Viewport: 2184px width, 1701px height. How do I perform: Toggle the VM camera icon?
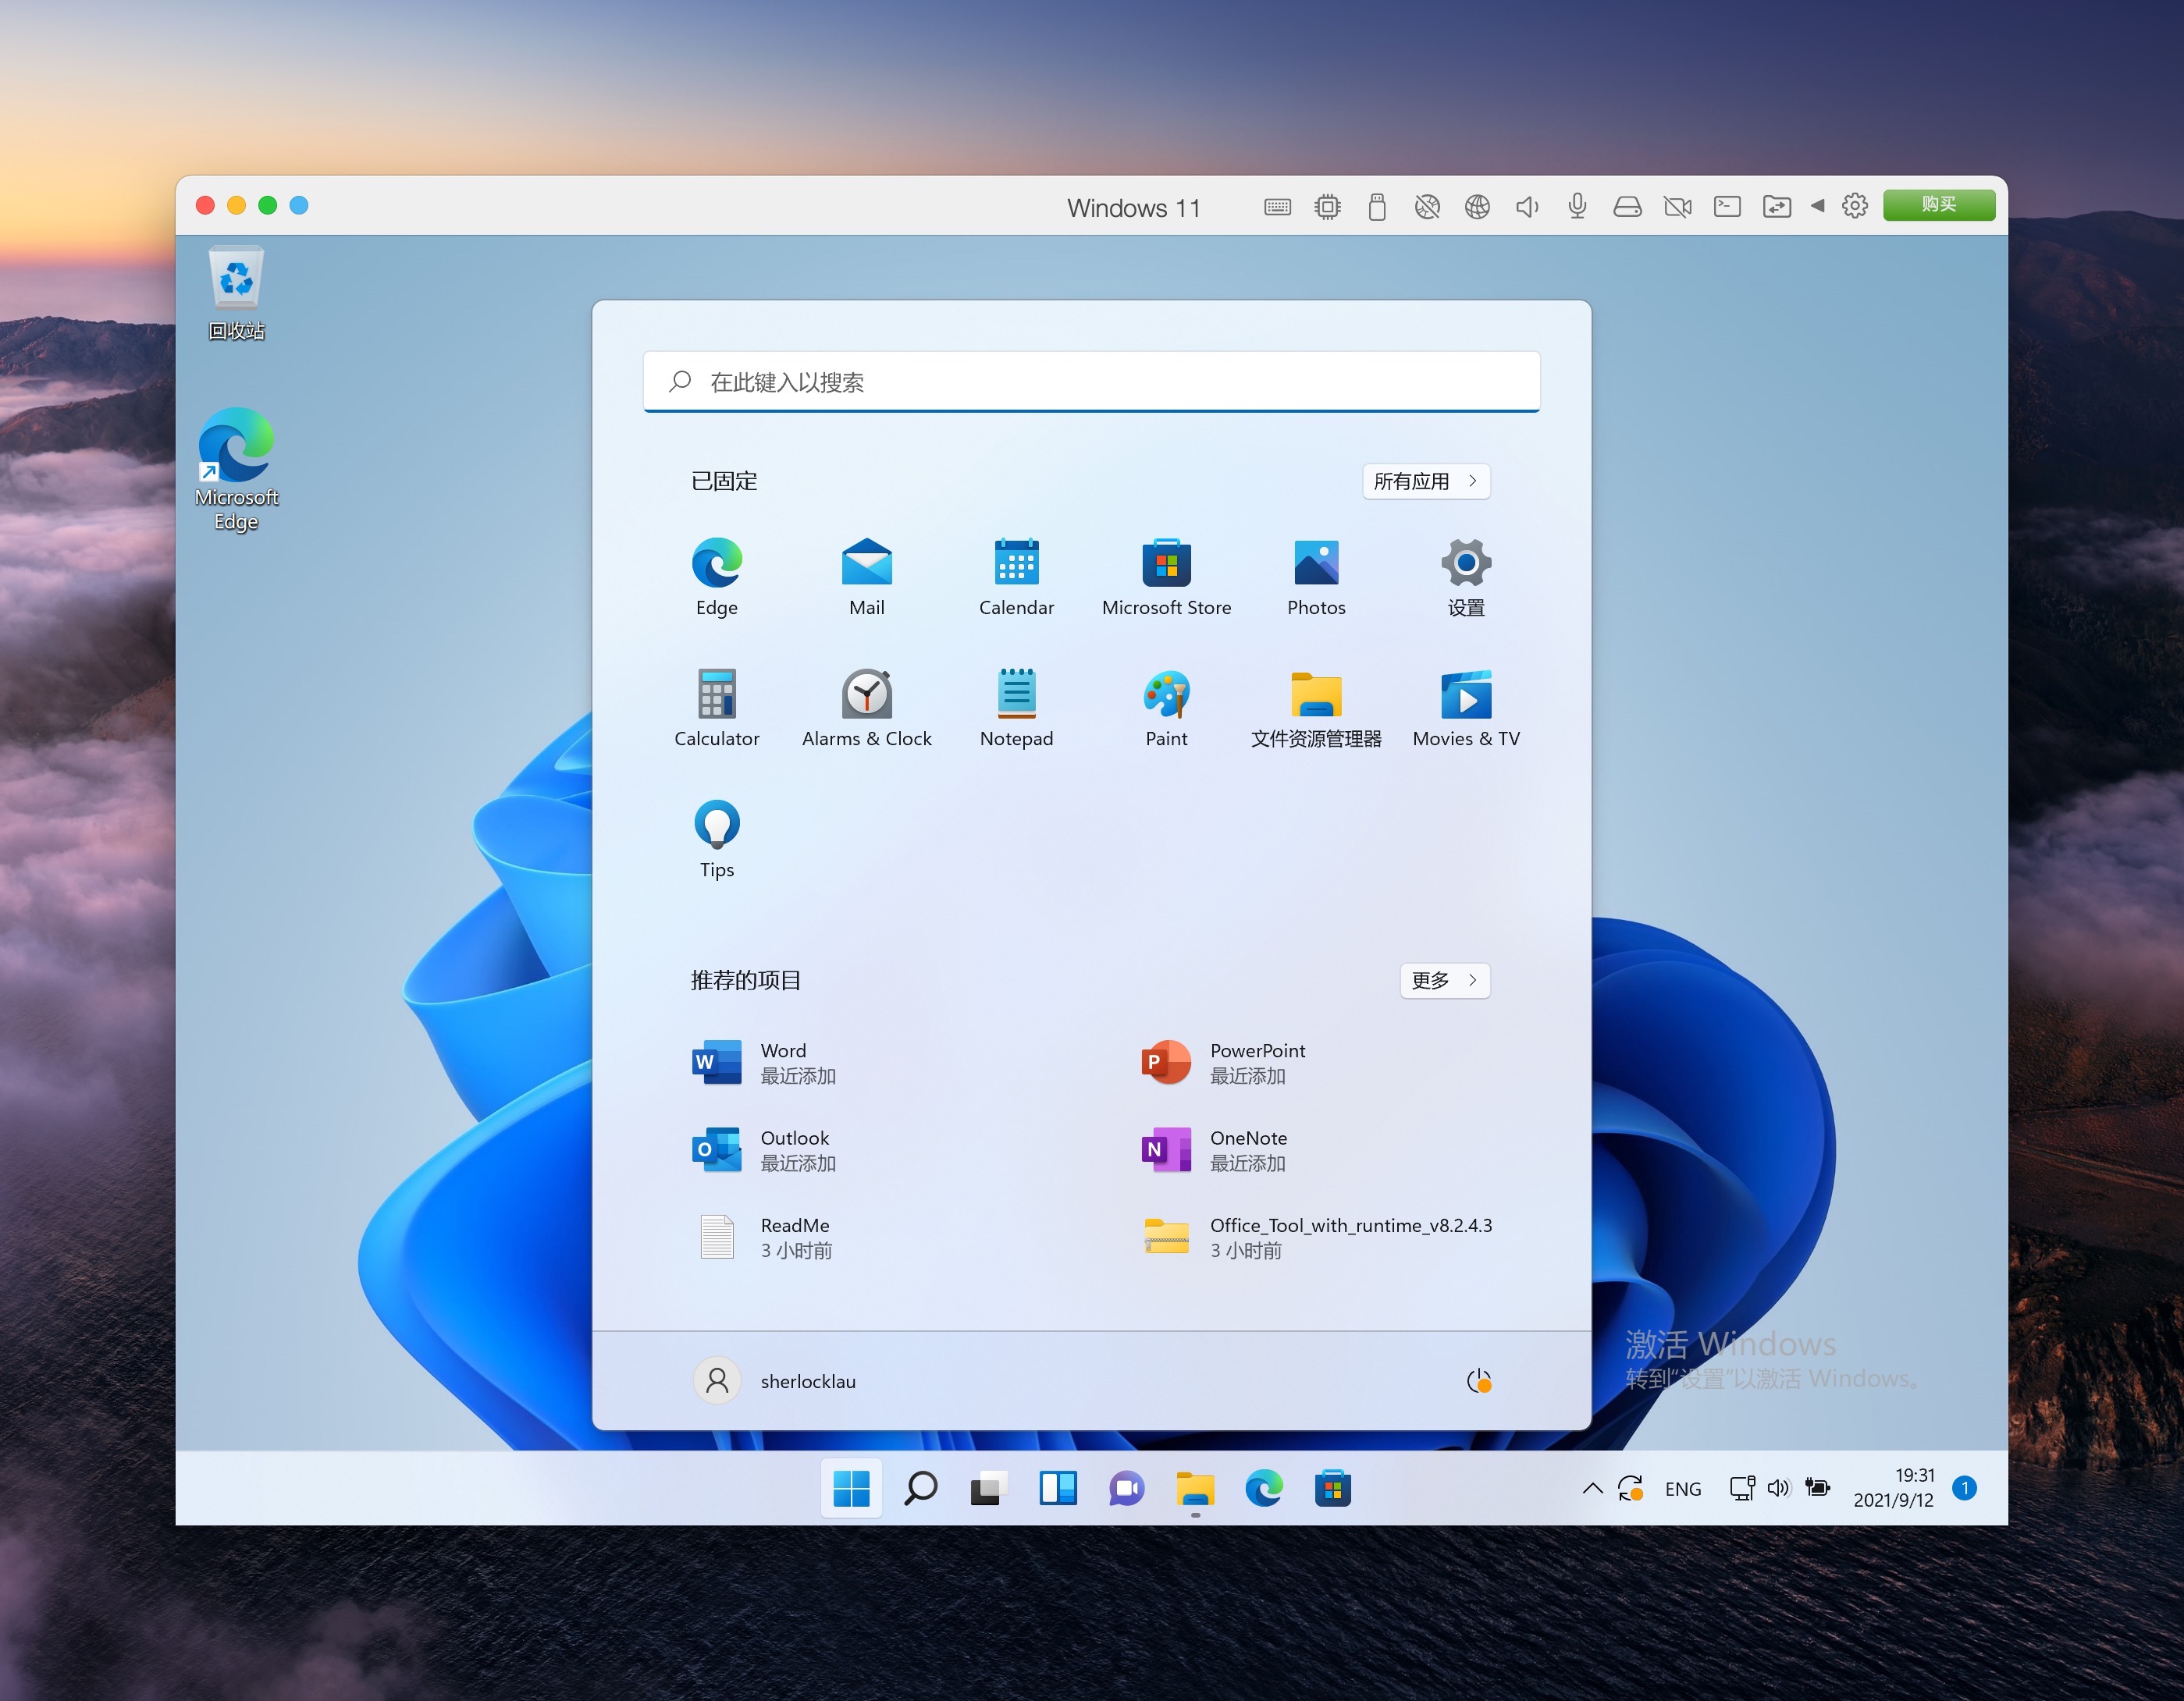[x=1677, y=207]
